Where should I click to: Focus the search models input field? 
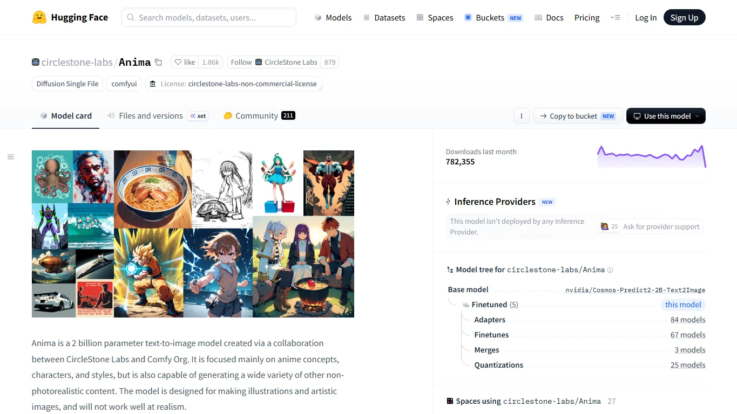click(208, 17)
